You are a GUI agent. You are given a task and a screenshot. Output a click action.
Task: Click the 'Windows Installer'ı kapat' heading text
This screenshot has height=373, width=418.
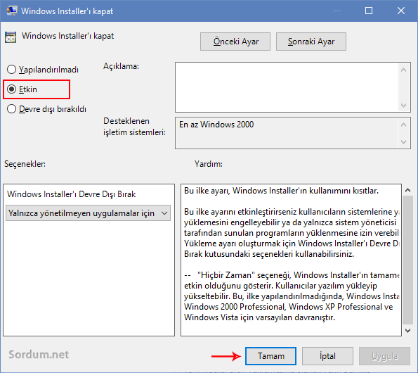(x=67, y=36)
